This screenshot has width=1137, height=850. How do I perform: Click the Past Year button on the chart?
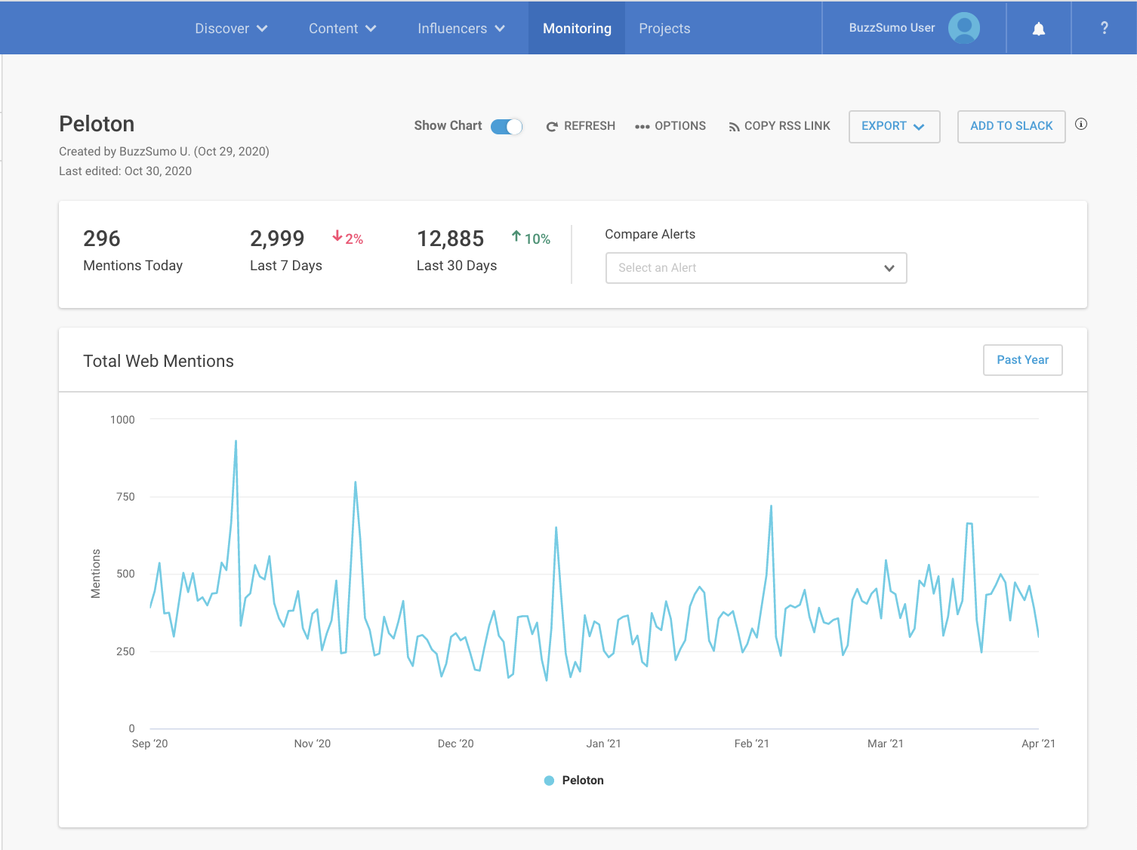click(x=1022, y=360)
